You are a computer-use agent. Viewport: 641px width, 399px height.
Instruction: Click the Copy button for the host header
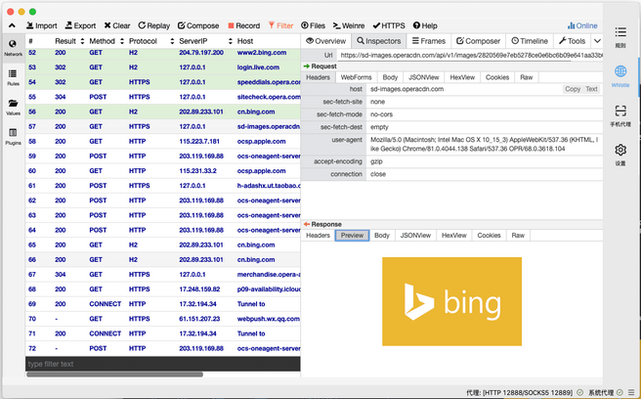(573, 89)
